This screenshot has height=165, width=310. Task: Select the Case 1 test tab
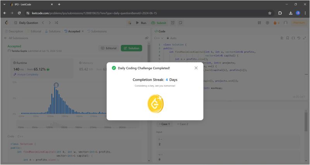coord(164,124)
